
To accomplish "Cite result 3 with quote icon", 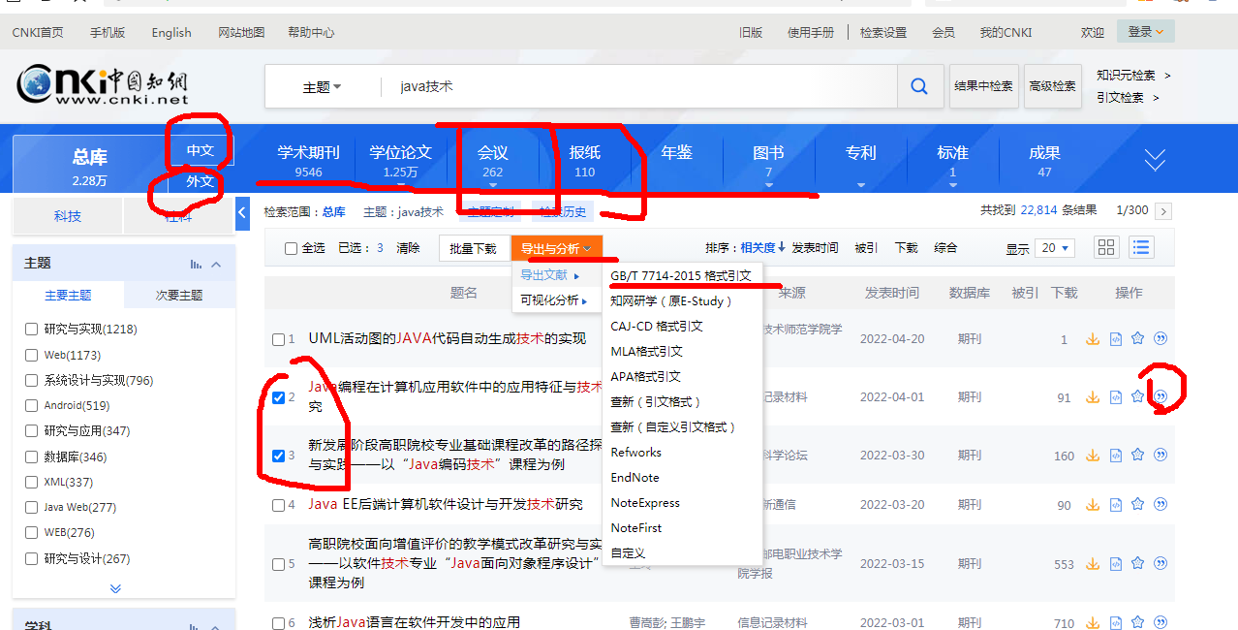I will pos(1161,456).
